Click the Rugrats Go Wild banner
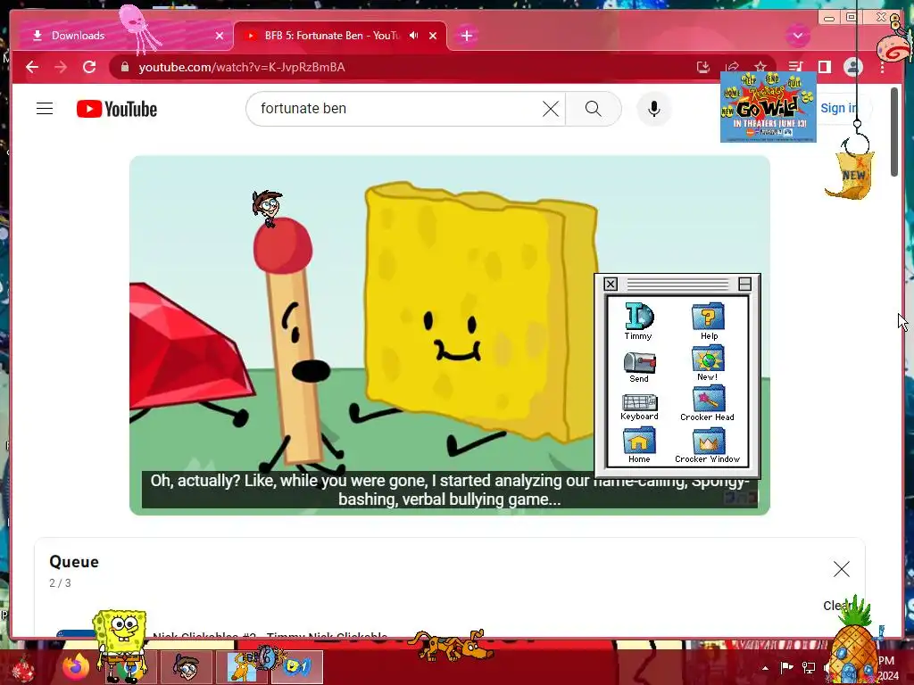Screen dimensions: 914x685 click(x=769, y=107)
